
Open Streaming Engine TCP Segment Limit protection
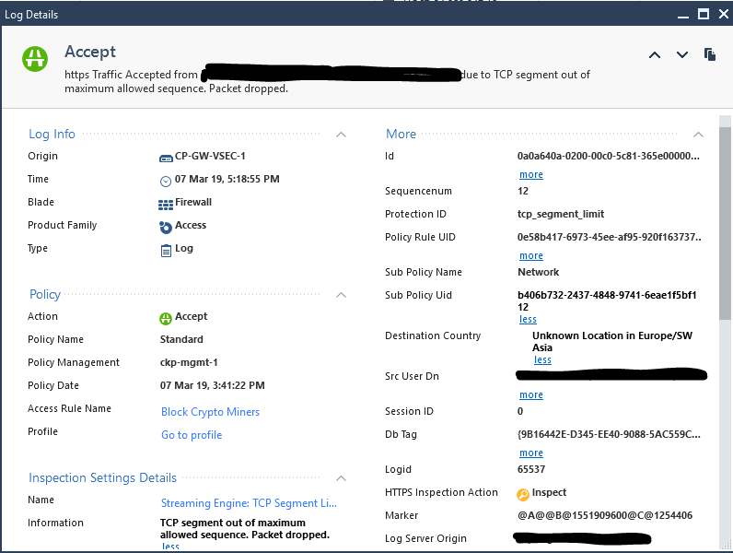249,503
